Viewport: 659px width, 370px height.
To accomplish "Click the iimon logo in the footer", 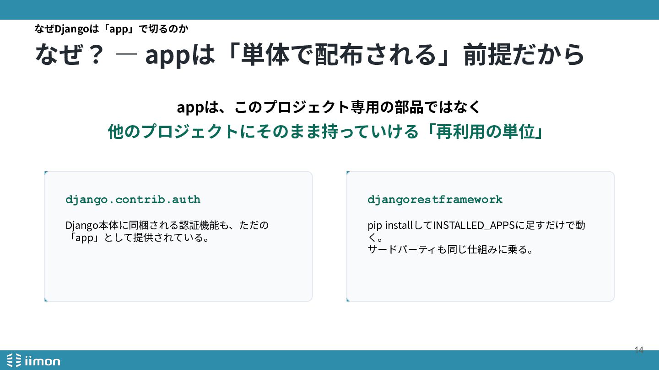I will pos(34,360).
